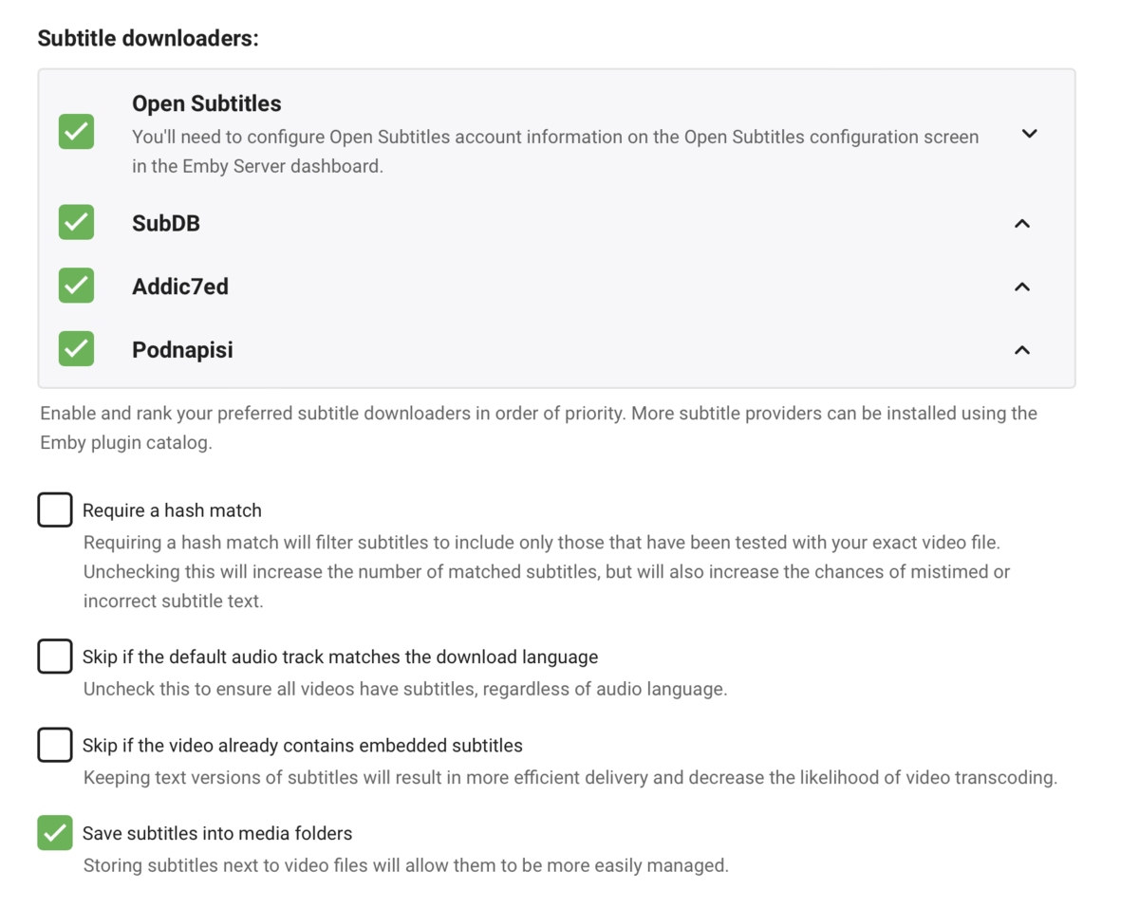Disable the SubDB downloader checkbox
This screenshot has width=1139, height=907.
coord(76,223)
